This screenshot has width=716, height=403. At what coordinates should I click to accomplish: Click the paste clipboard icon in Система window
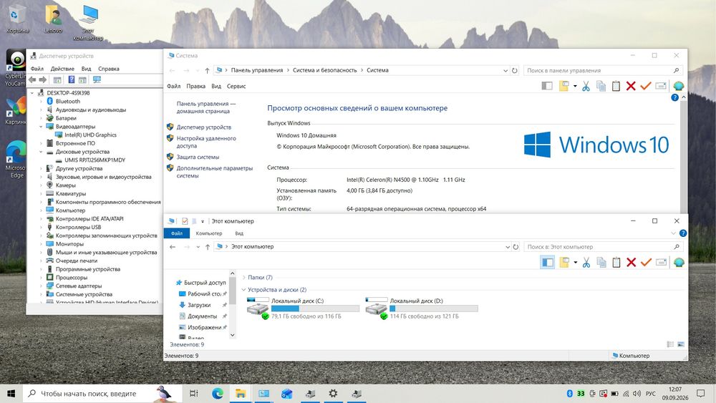point(616,87)
